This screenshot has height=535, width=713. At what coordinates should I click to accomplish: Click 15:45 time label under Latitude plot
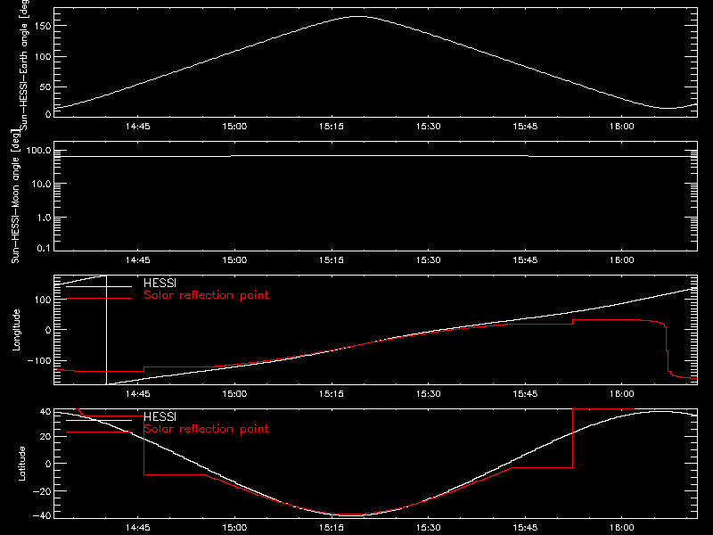point(525,528)
